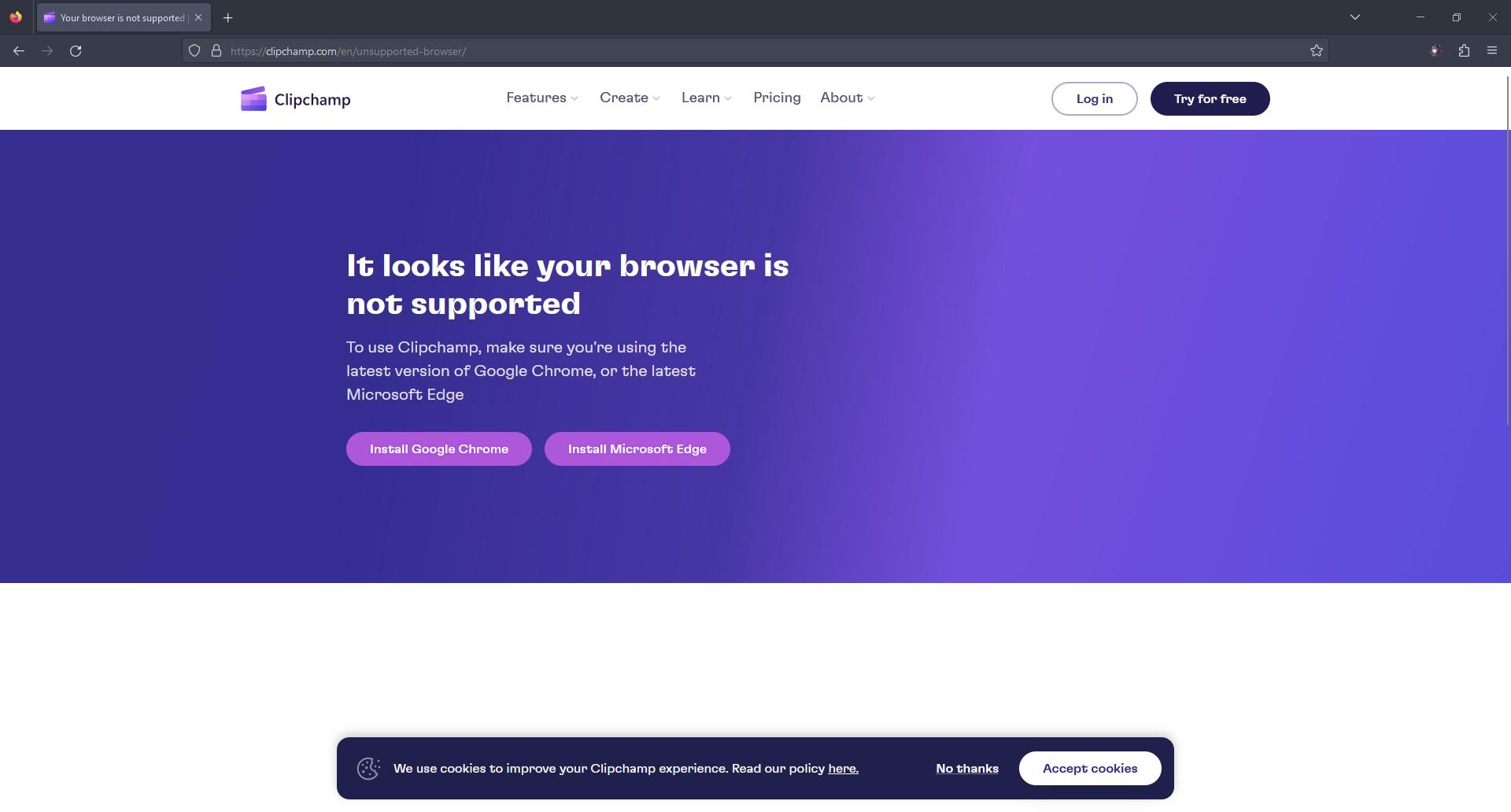Image resolution: width=1511 pixels, height=812 pixels.
Task: Open the browser extensions puzzle icon
Action: (x=1464, y=50)
